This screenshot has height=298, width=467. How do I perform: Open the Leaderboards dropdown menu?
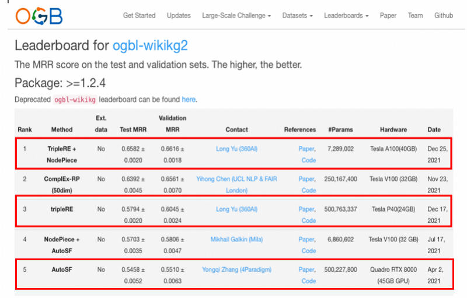pyautogui.click(x=346, y=16)
